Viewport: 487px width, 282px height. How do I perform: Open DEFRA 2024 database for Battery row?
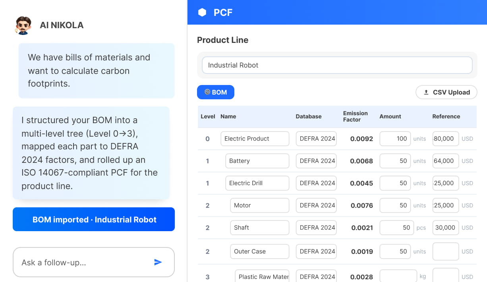[x=316, y=161]
